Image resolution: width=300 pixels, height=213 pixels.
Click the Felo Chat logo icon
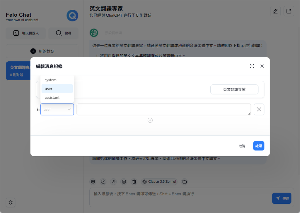72,15
